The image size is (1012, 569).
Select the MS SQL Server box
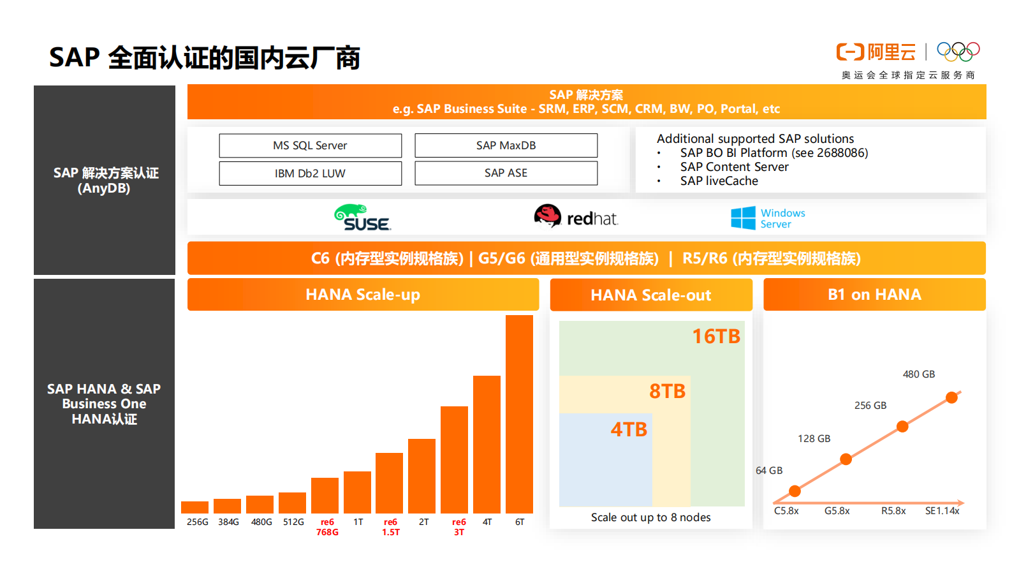pyautogui.click(x=311, y=145)
